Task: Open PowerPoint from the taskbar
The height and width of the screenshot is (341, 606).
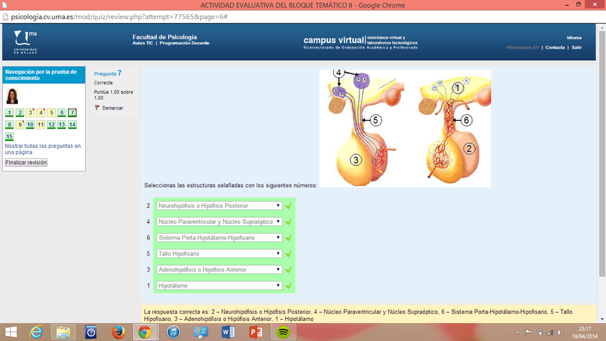Action: click(x=256, y=332)
